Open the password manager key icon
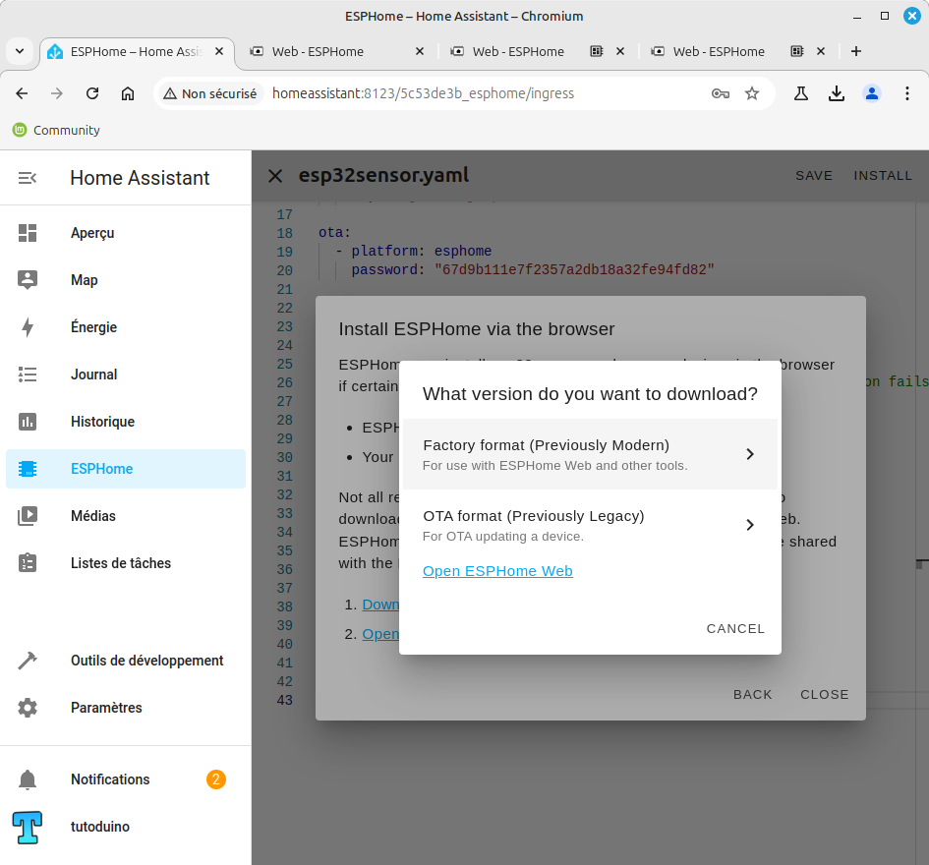Viewport: 929px width, 865px height. (x=721, y=93)
